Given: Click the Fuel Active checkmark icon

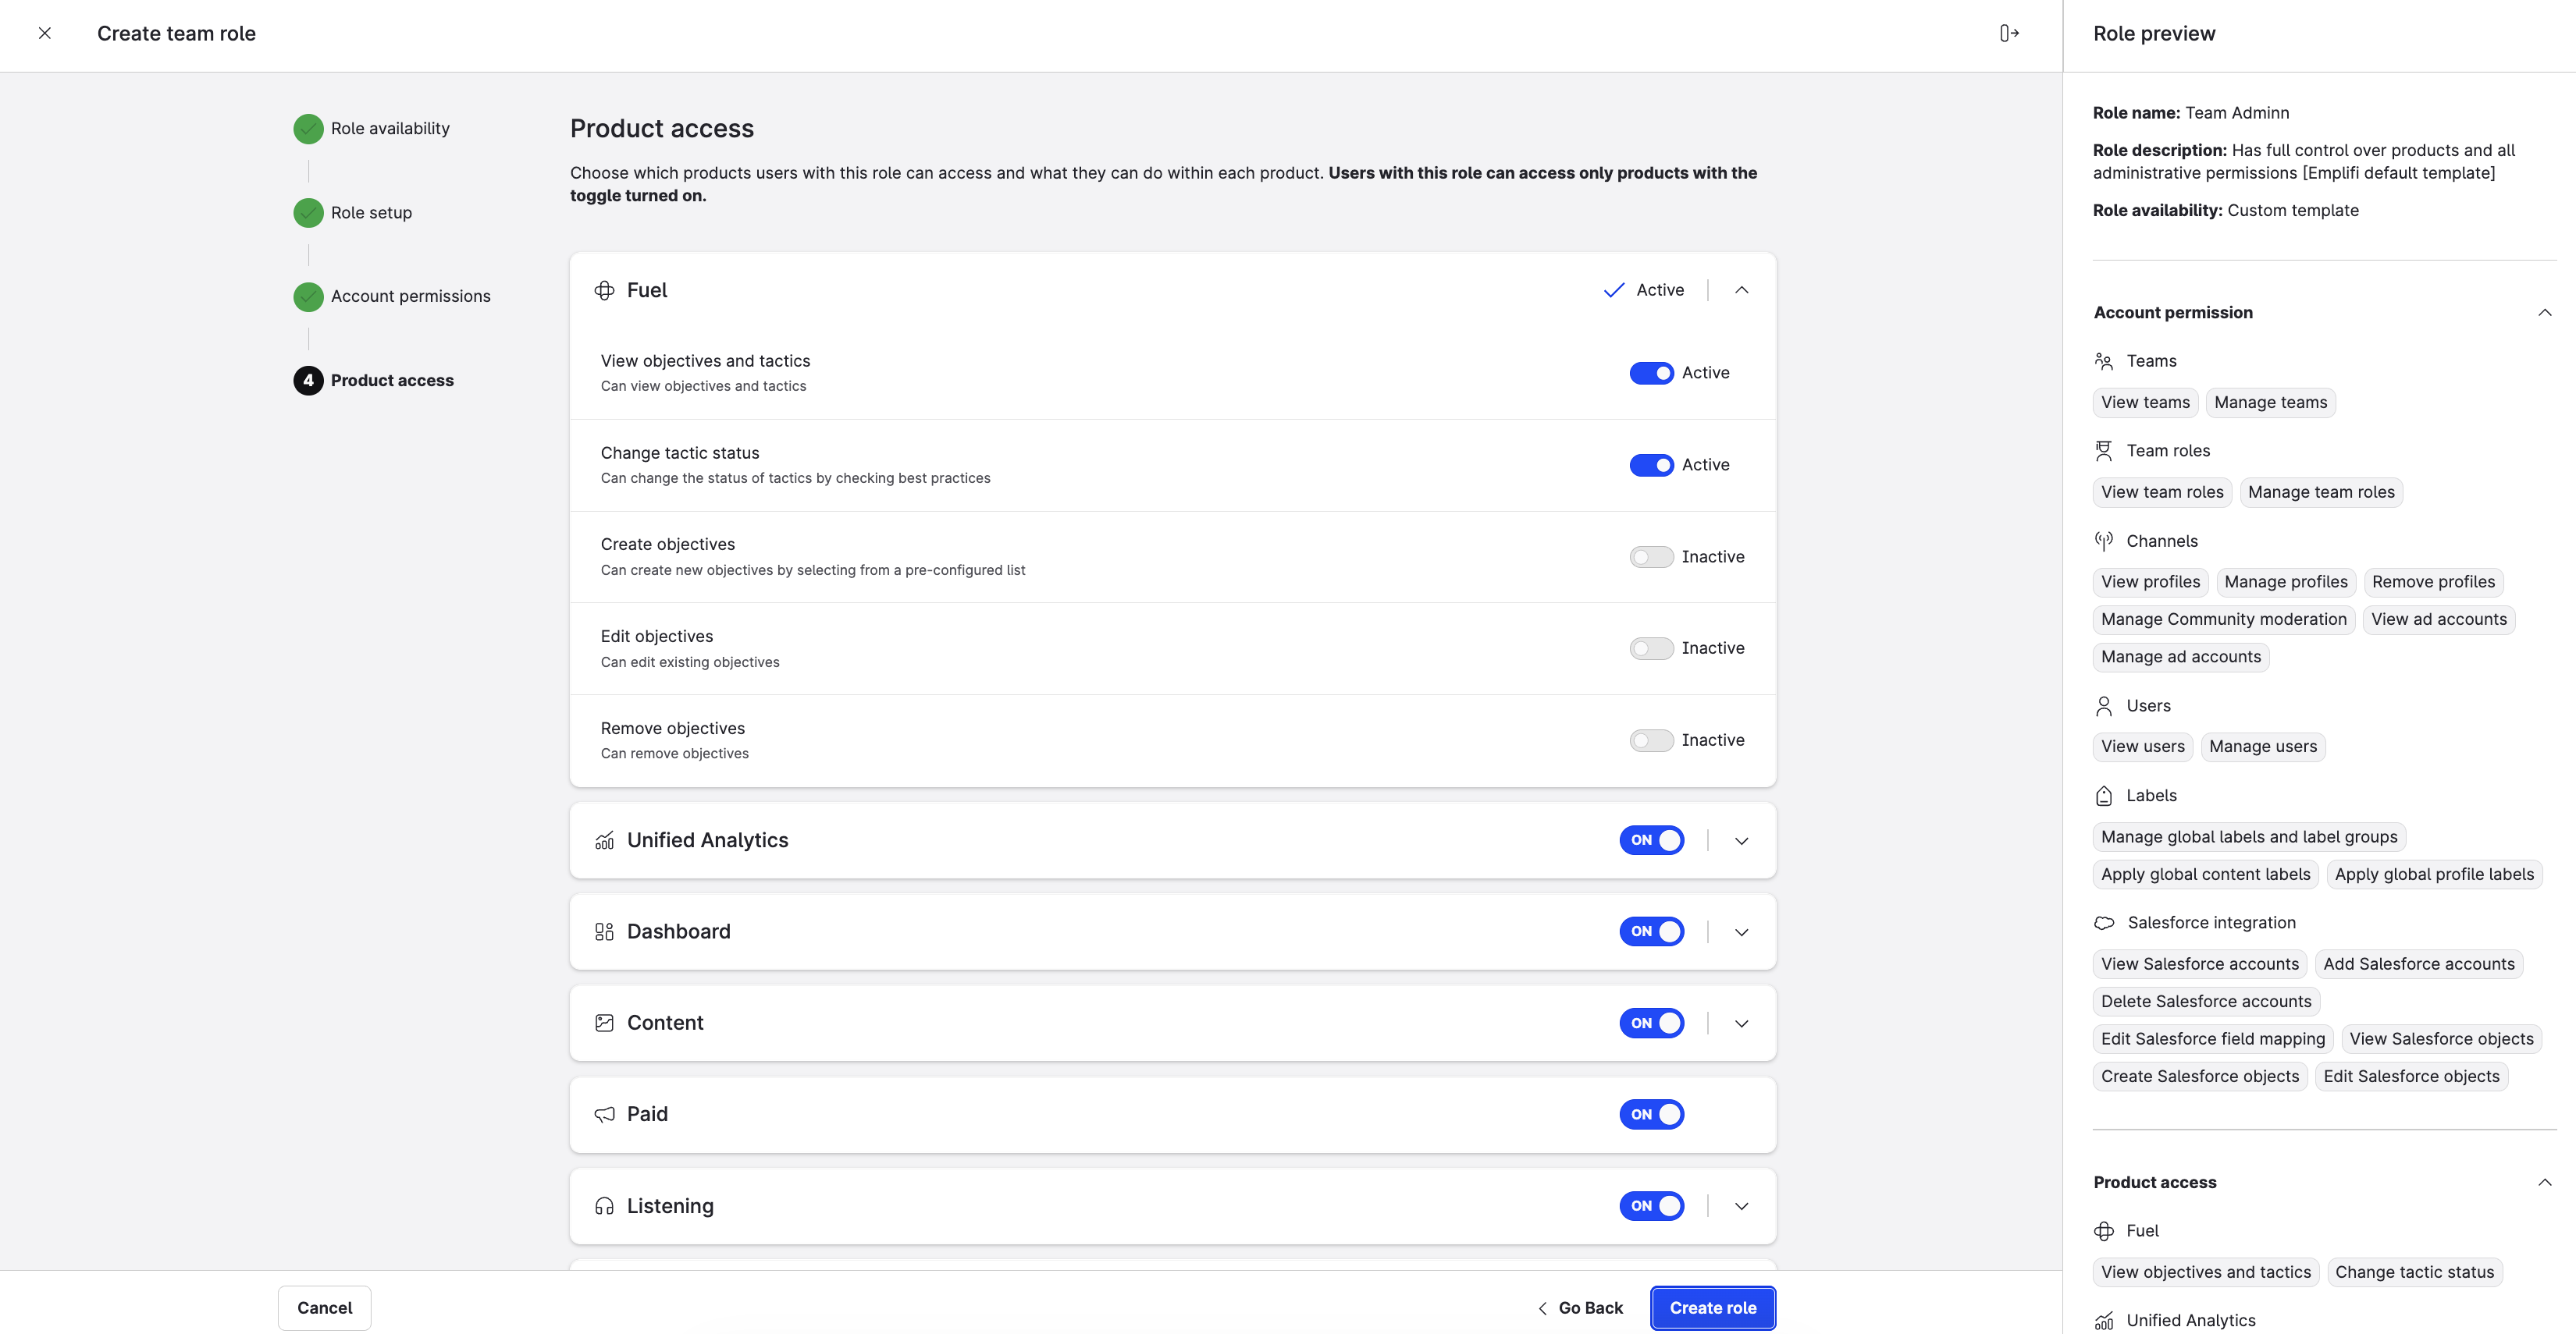Looking at the screenshot, I should click(x=1614, y=289).
